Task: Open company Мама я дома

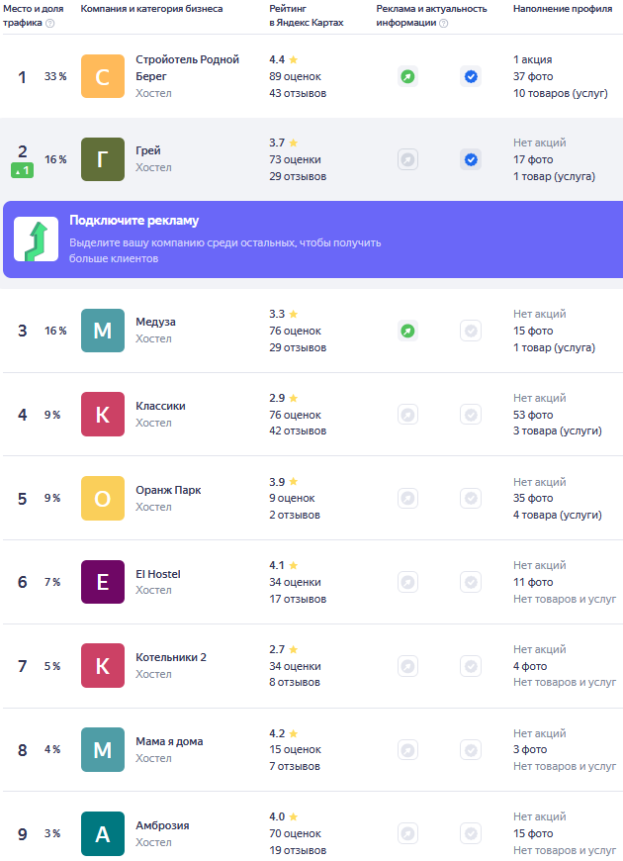Action: click(170, 741)
